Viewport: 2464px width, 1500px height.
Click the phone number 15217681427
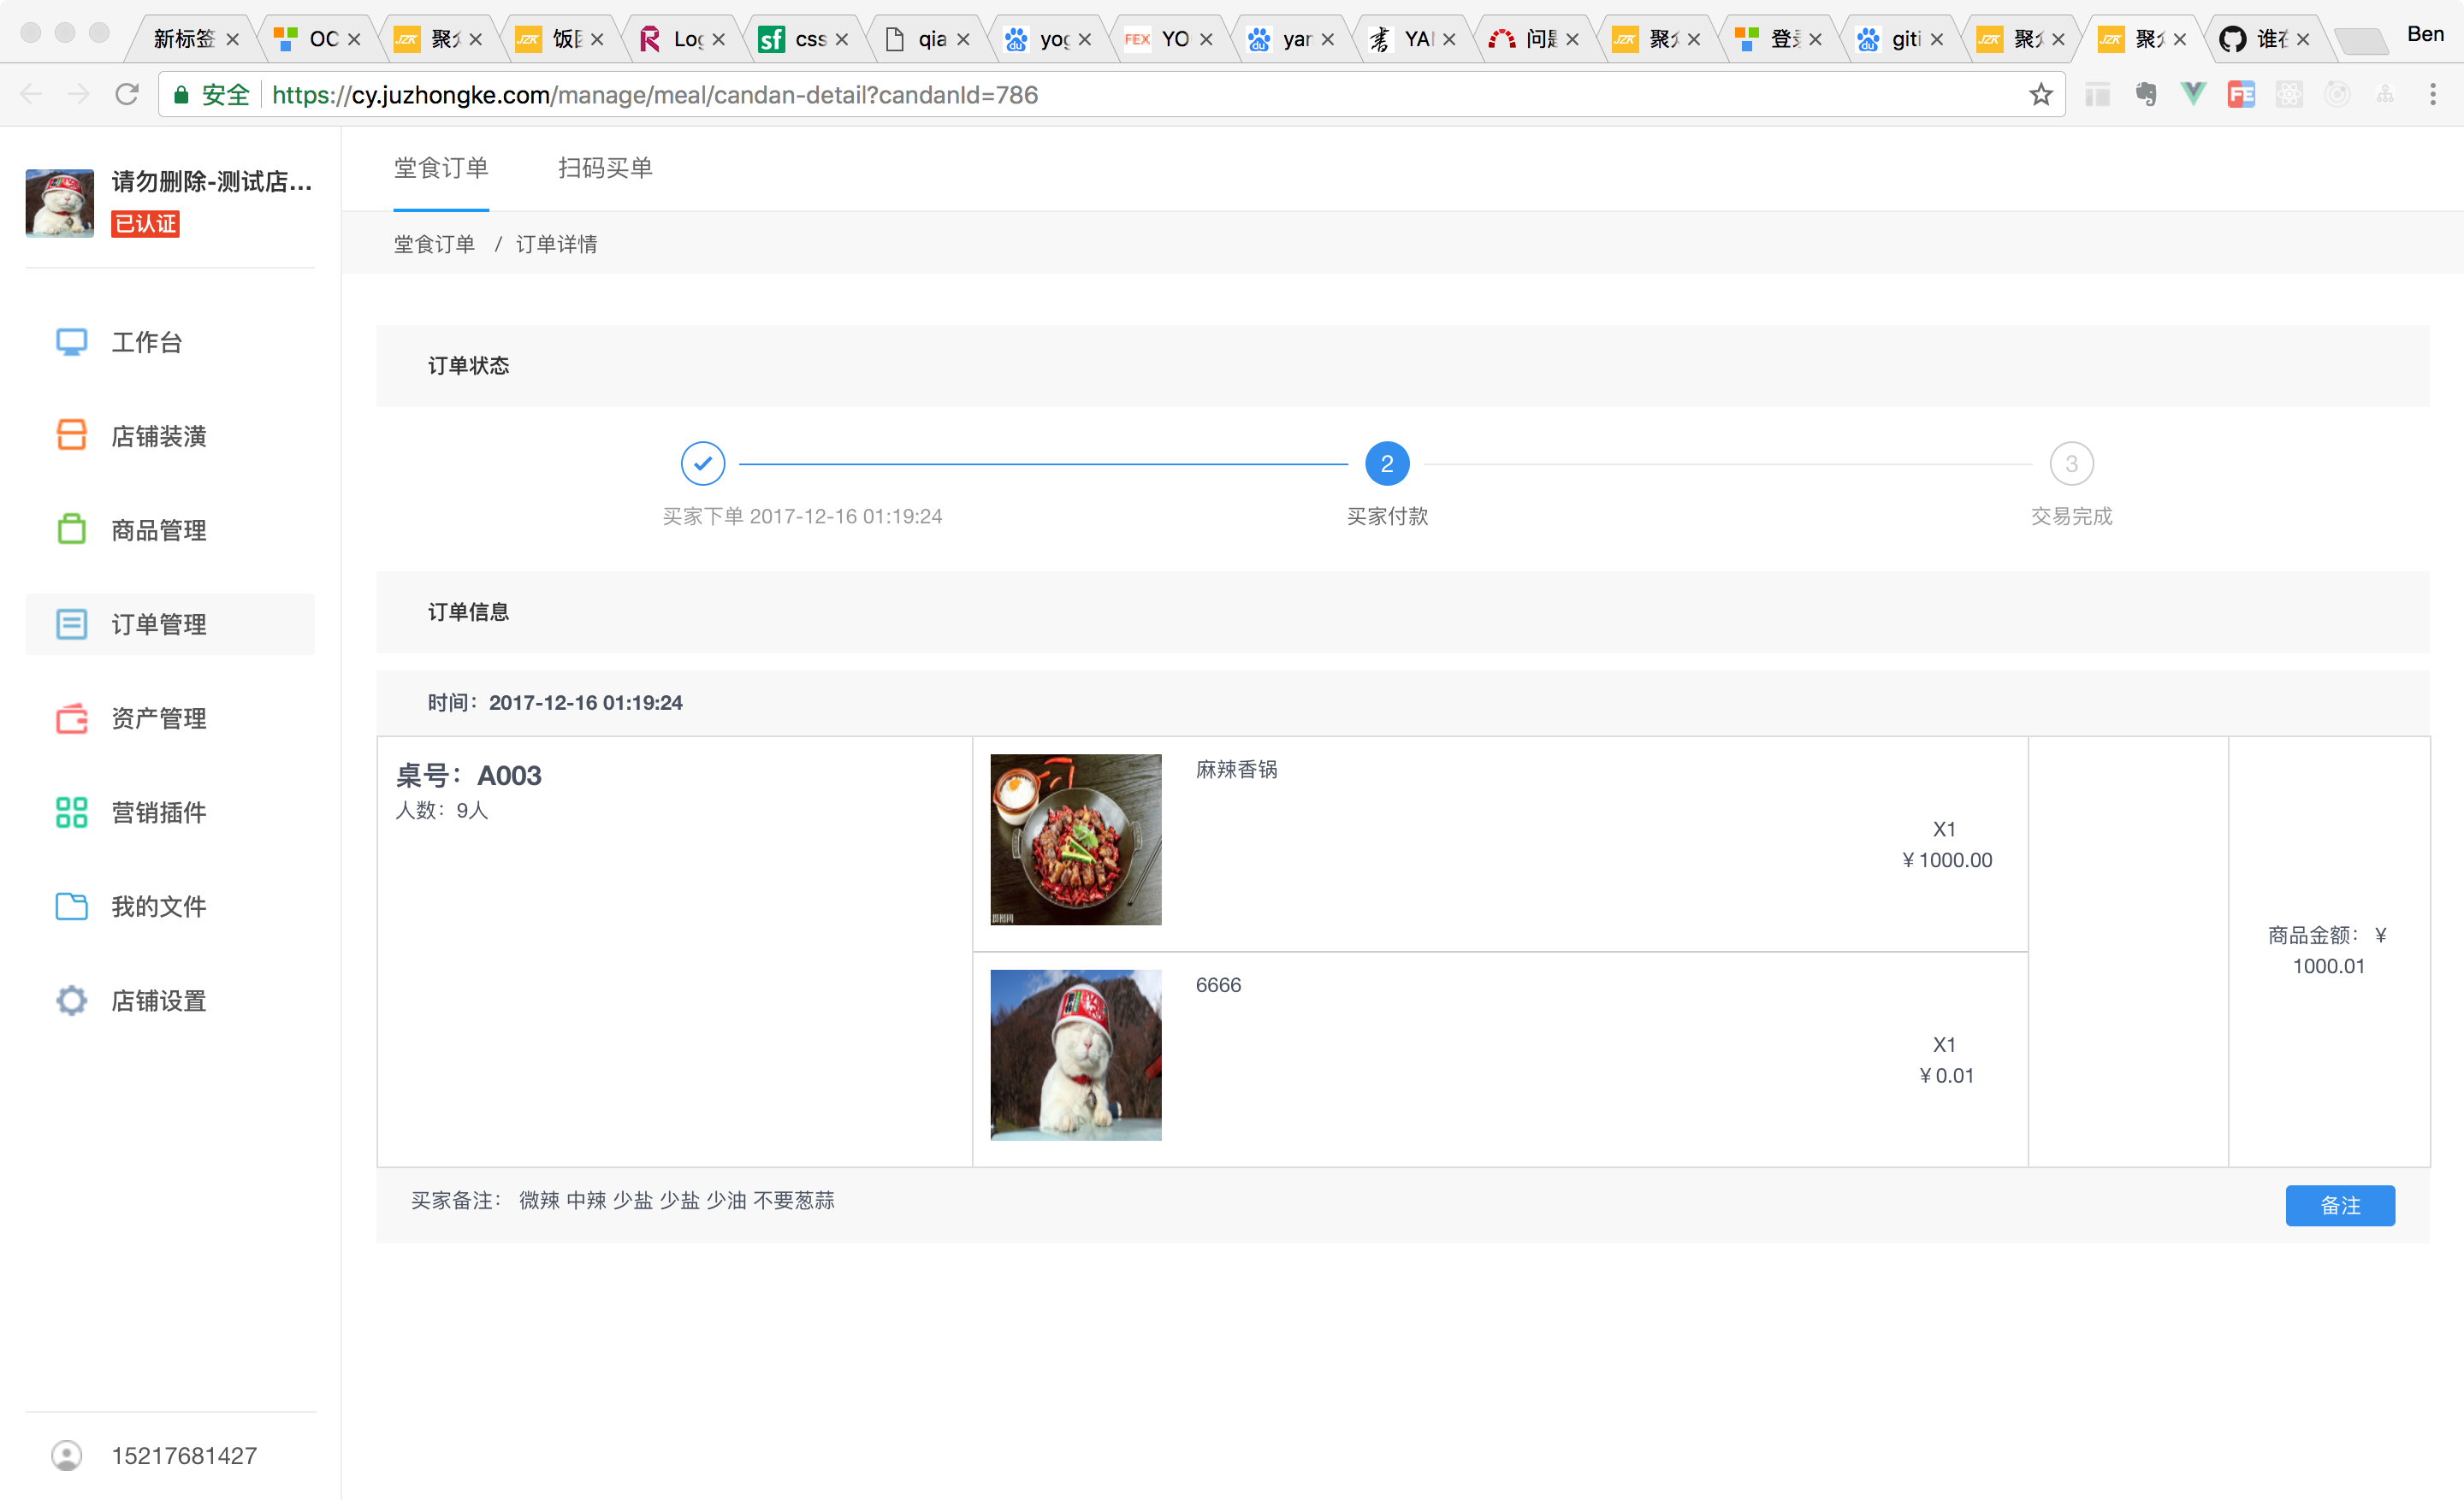coord(184,1456)
